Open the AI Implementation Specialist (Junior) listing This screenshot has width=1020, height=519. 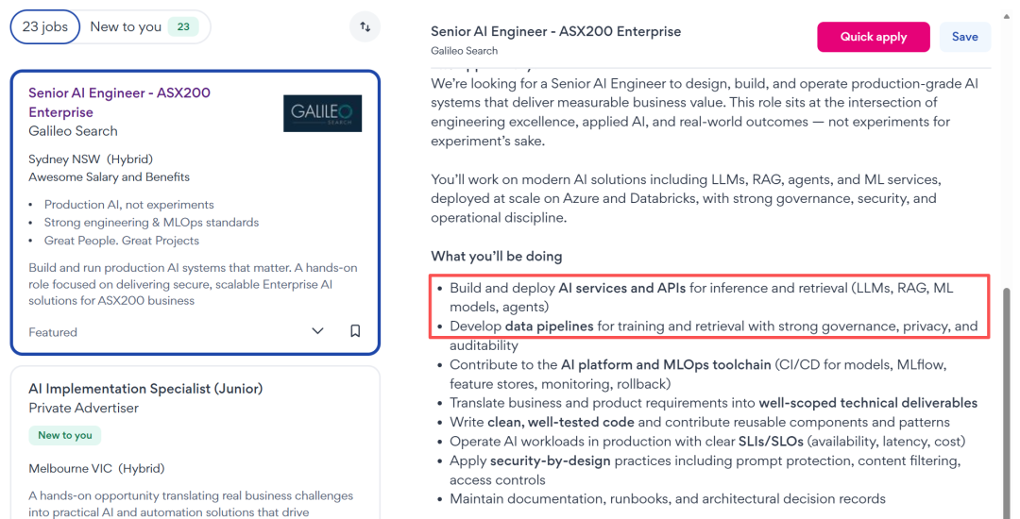tap(145, 389)
